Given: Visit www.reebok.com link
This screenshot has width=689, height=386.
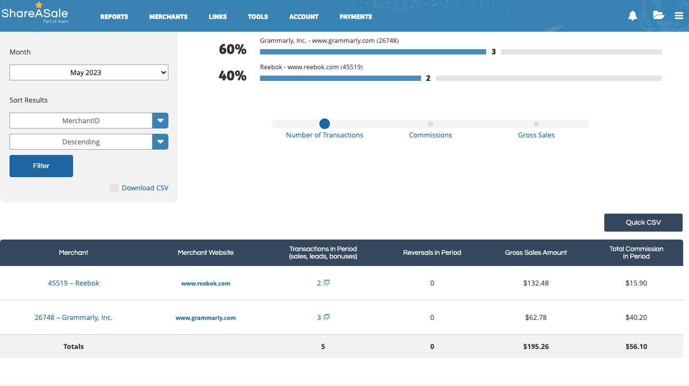Looking at the screenshot, I should [x=205, y=283].
